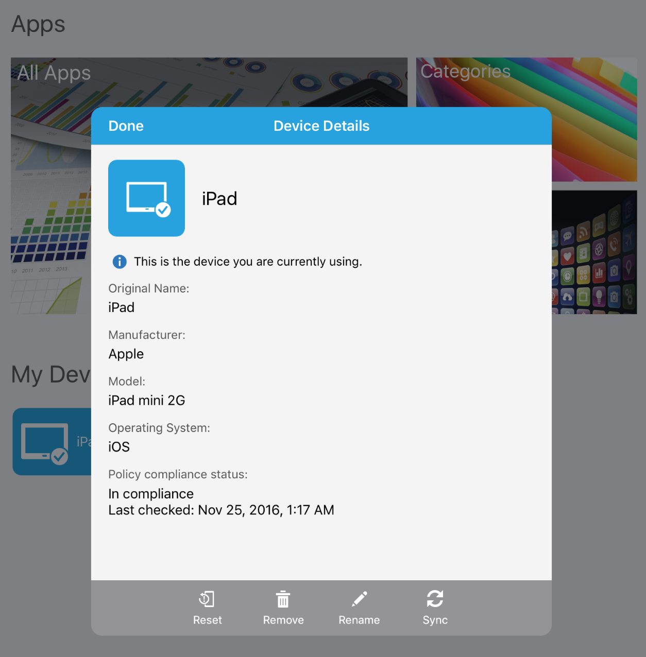Screen dimensions: 646x657
Task: Click 'This is the device you are currently using.'
Action: 248,262
